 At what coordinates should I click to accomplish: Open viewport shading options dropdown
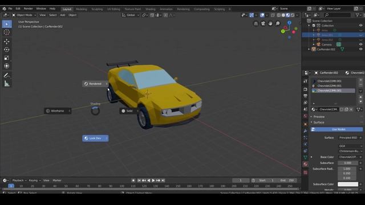coord(297,15)
